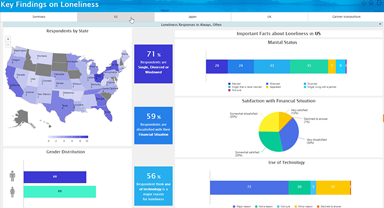Click the male bar showing 60
This screenshot has width=384, height=208.
tap(55, 177)
